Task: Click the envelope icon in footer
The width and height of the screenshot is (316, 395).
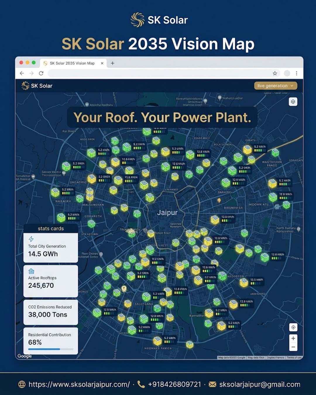Action: click(212, 384)
